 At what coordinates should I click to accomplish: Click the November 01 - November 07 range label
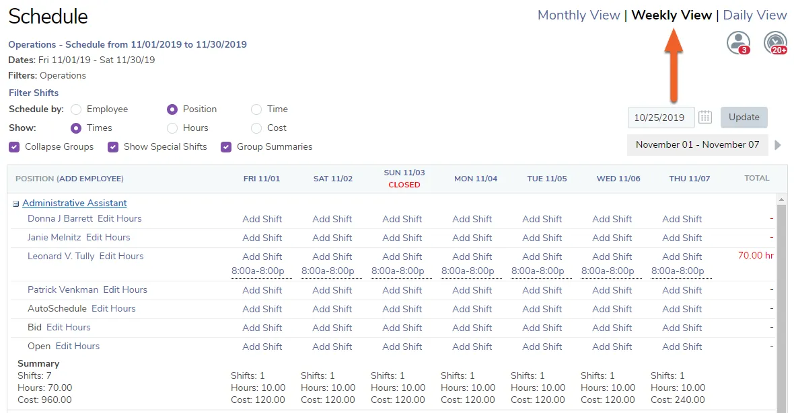click(697, 145)
